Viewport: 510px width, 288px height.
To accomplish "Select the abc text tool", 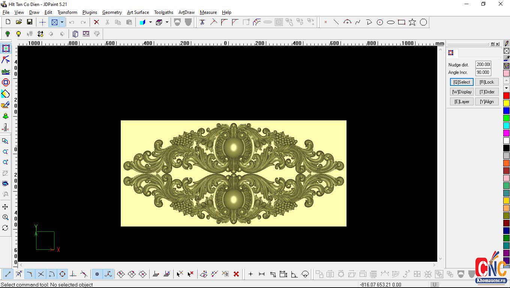I will coord(6,71).
